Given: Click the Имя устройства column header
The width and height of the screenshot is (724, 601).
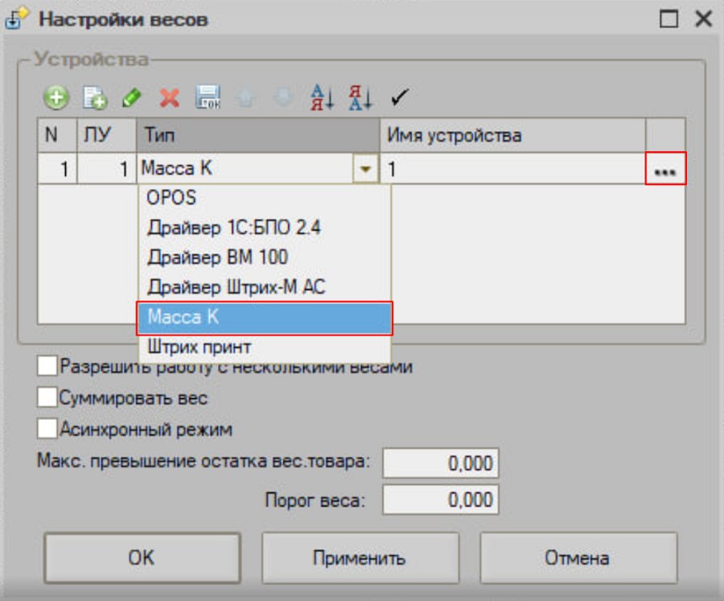Looking at the screenshot, I should coord(512,135).
